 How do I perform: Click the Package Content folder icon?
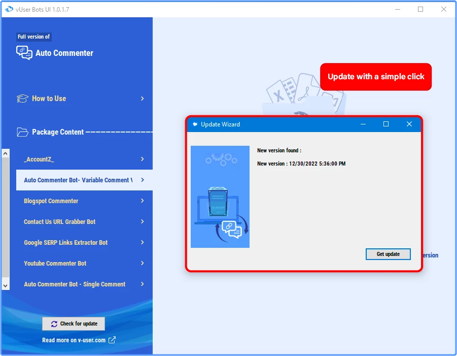[x=22, y=132]
